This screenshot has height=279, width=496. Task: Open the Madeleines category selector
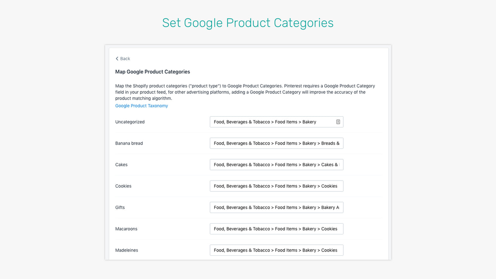tap(276, 250)
